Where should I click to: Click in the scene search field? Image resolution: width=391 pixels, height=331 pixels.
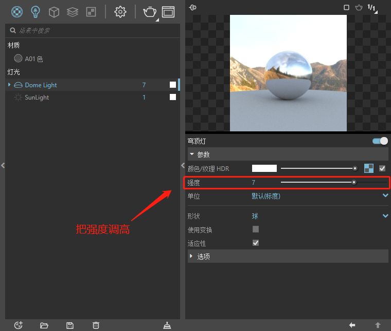pos(93,31)
